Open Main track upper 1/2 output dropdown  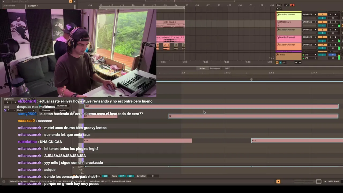[x=309, y=55]
